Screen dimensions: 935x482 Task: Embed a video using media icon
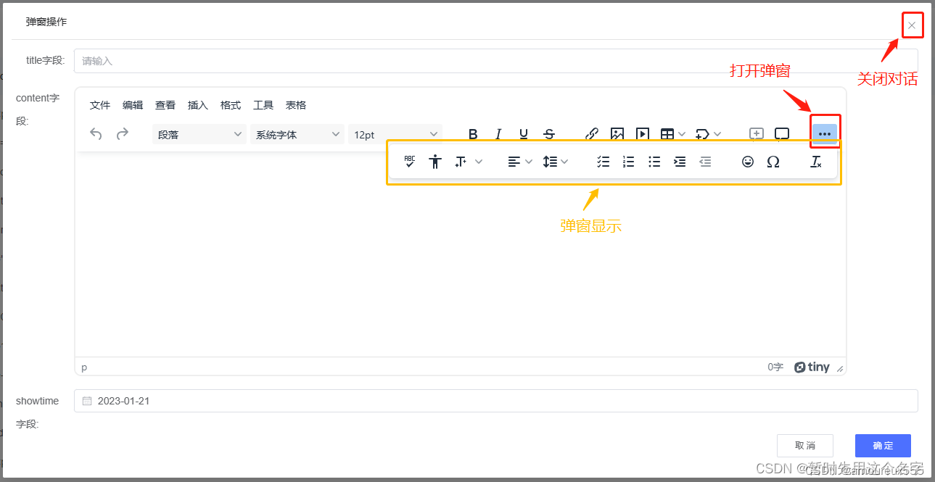642,133
